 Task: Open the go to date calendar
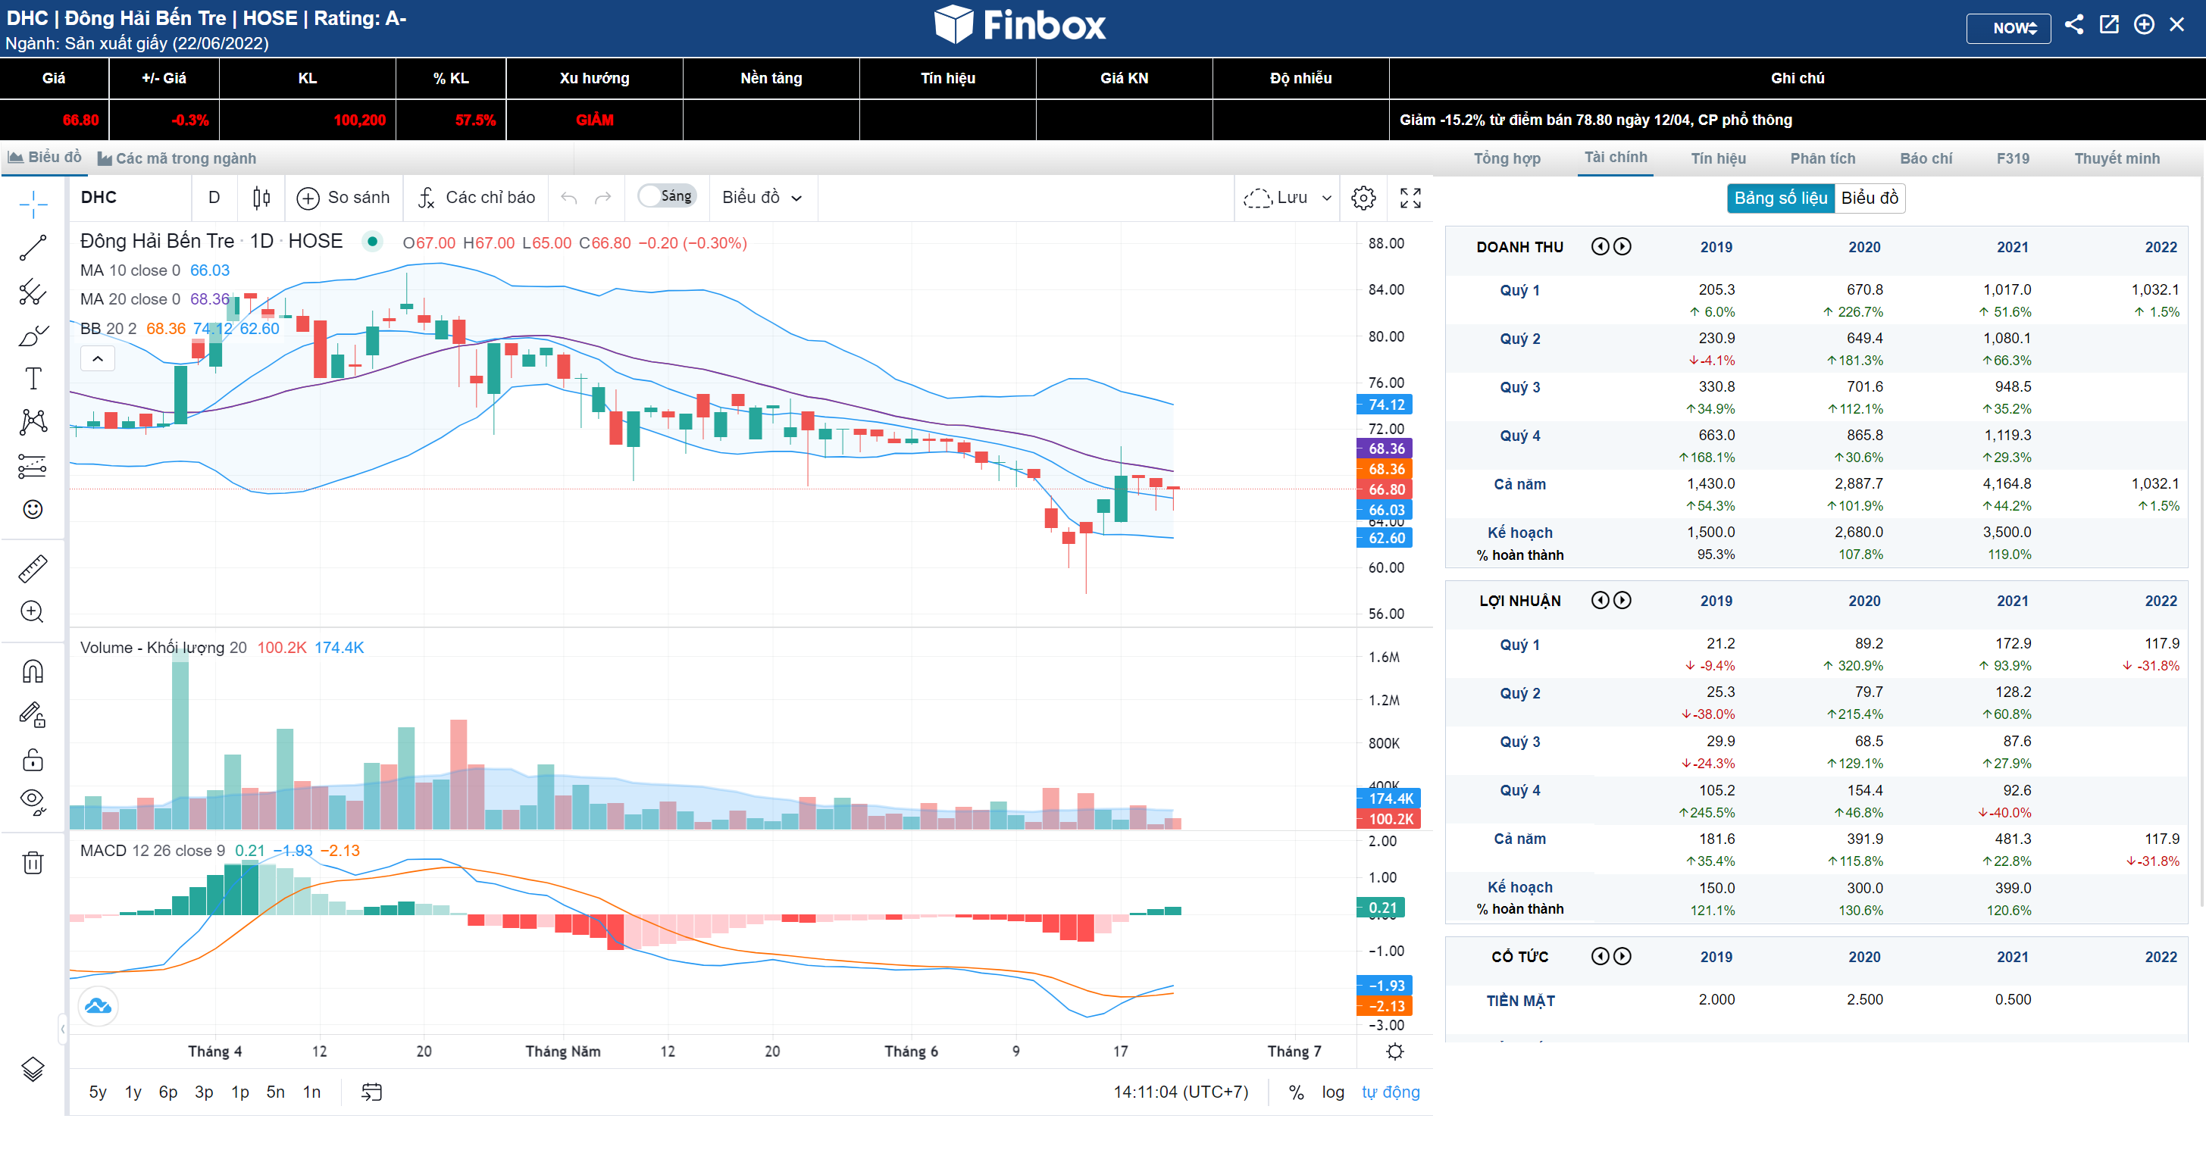pos(371,1092)
